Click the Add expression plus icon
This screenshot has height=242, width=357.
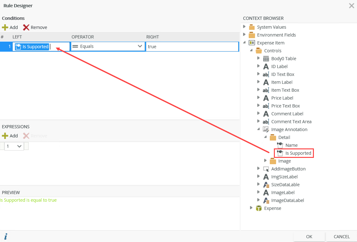[x=5, y=136]
